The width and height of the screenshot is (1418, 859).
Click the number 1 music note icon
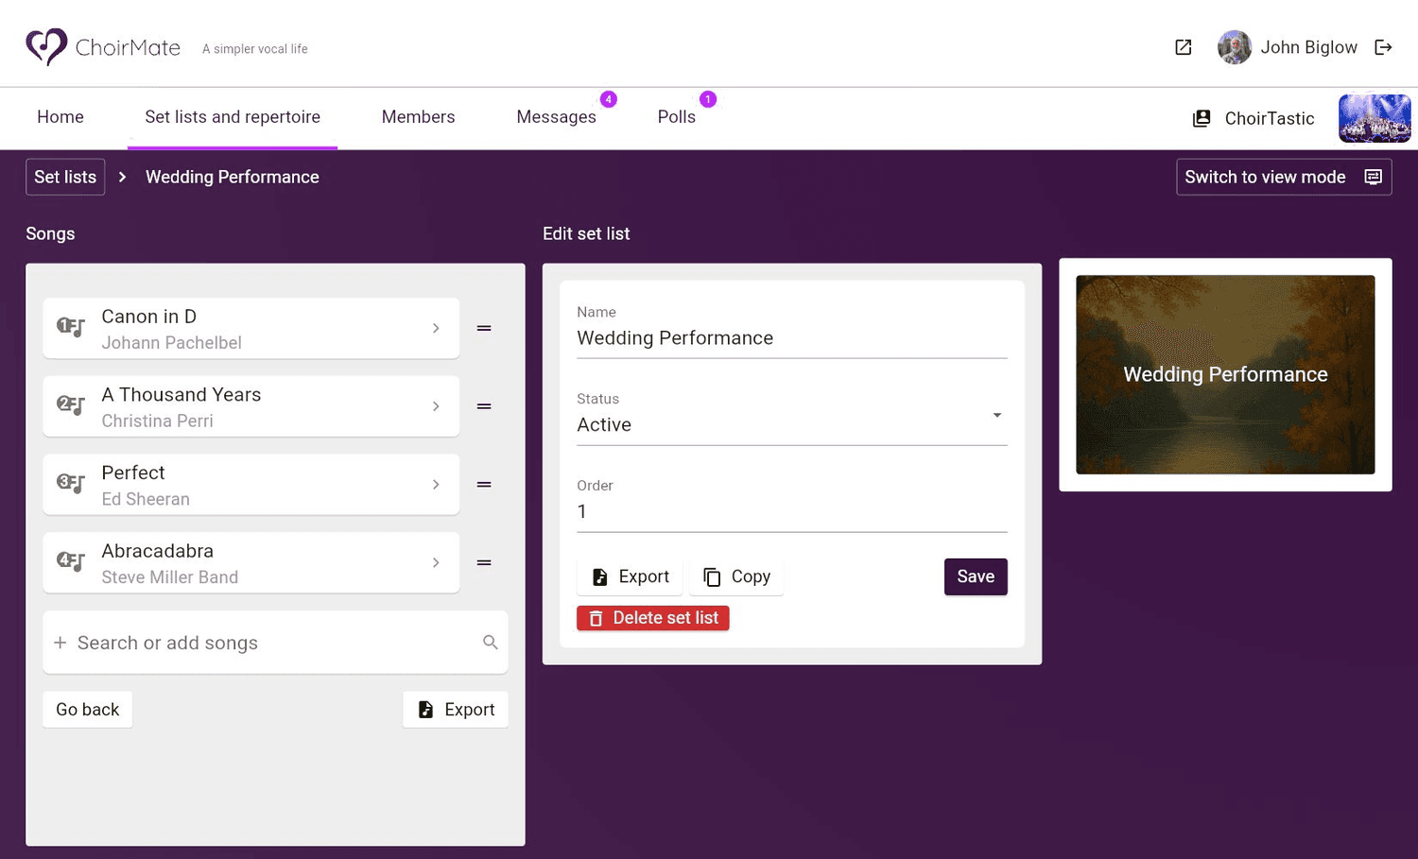click(x=71, y=327)
